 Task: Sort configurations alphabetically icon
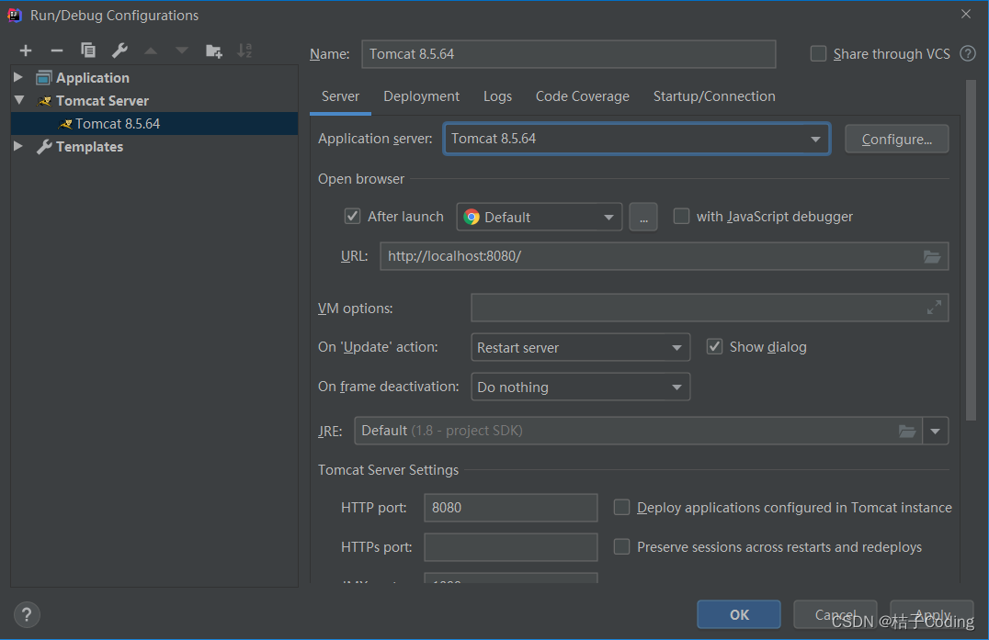point(244,51)
